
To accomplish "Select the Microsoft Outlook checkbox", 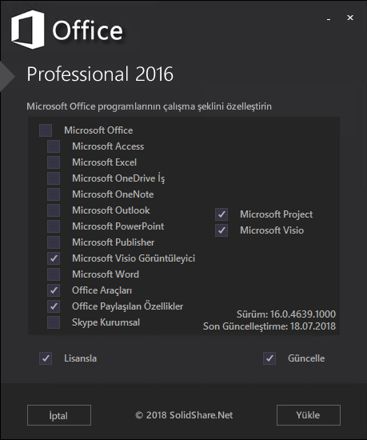I will (x=54, y=210).
